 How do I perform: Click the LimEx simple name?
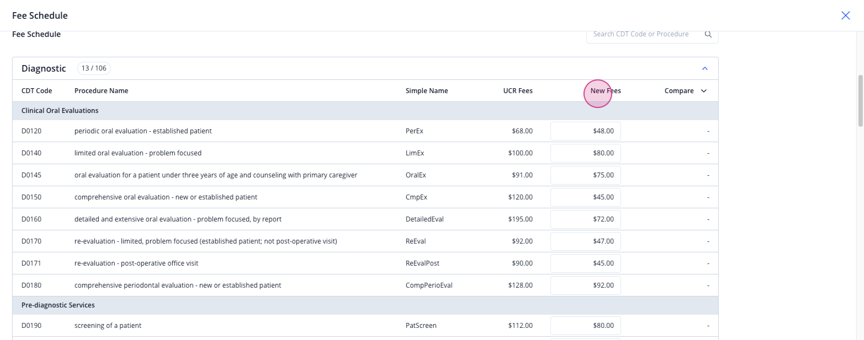415,153
